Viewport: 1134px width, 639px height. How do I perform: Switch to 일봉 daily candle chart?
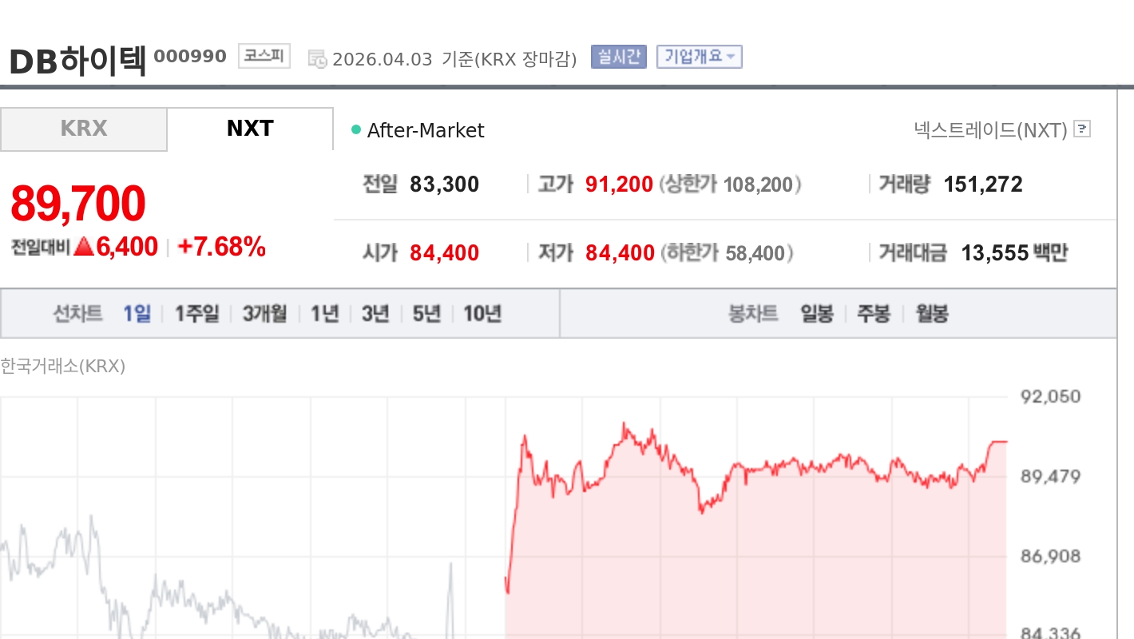click(815, 313)
